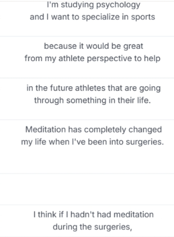Click the line "from my athlete perspective to help"
This screenshot has height=237, width=174.
click(x=93, y=58)
